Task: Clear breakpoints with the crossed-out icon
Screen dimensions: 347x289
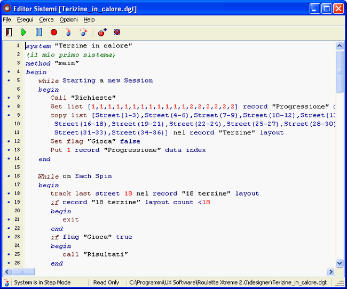Action: point(117,33)
